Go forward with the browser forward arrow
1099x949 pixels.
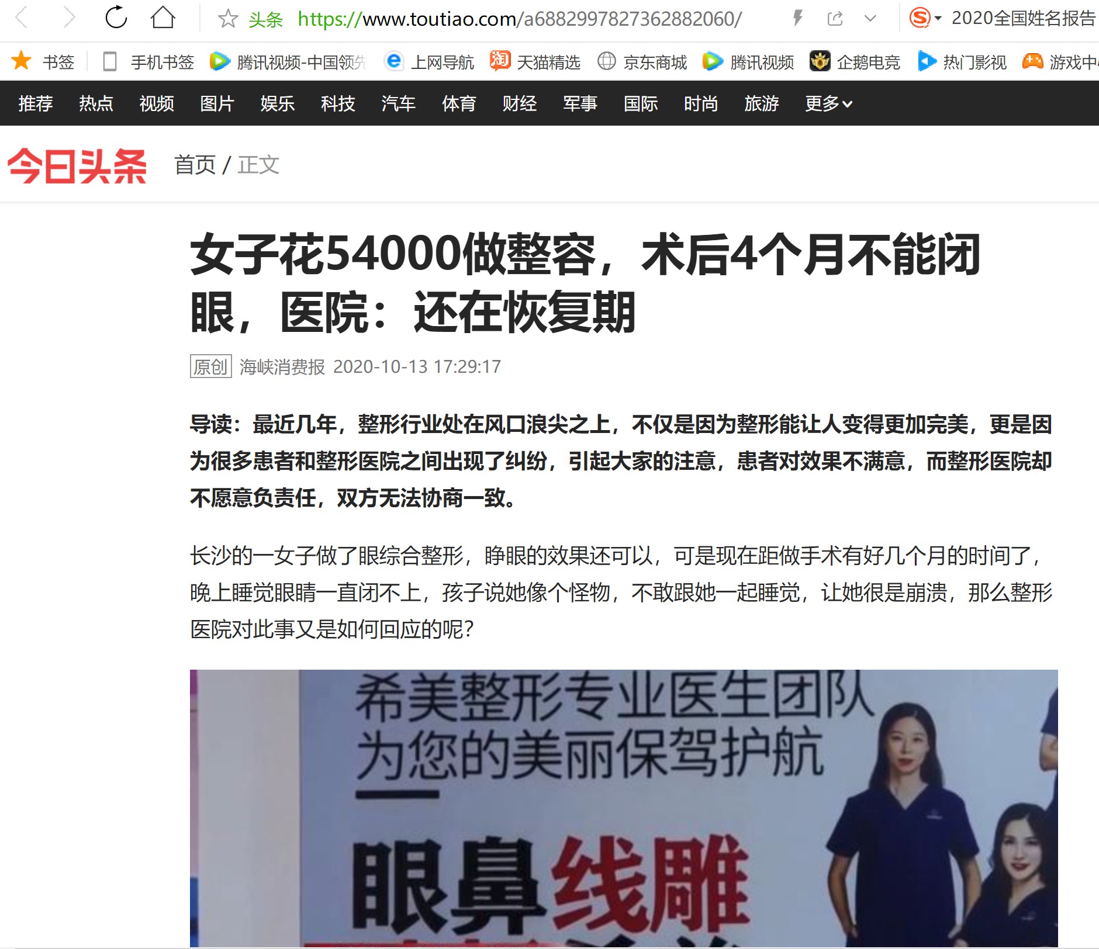(x=69, y=18)
